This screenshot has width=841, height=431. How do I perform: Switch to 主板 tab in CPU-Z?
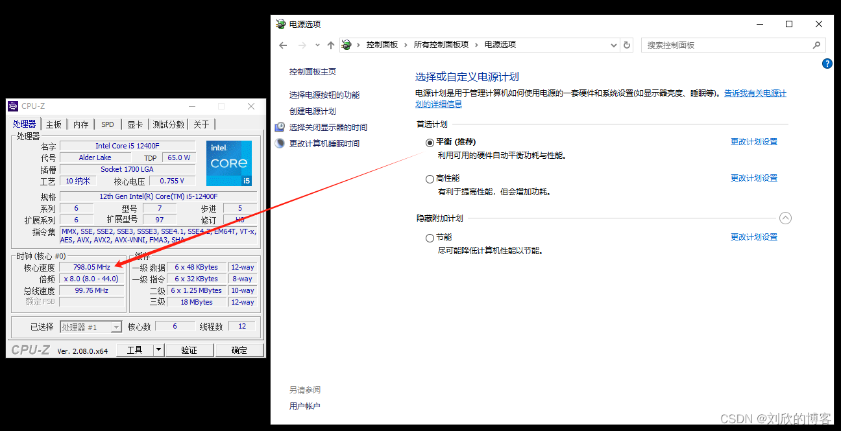(x=54, y=124)
